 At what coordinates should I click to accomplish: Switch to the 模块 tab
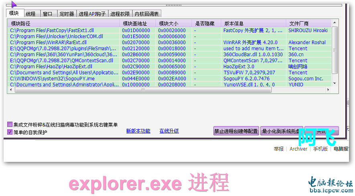(x=15, y=13)
